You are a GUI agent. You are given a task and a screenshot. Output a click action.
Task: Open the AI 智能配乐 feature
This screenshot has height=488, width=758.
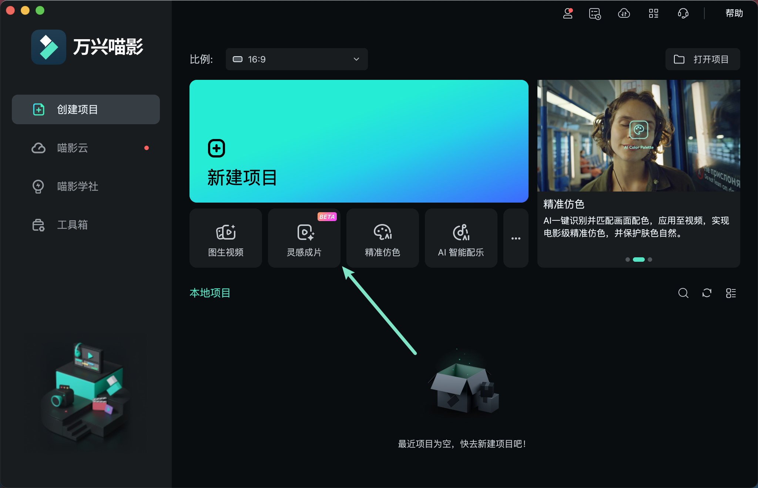(x=460, y=238)
